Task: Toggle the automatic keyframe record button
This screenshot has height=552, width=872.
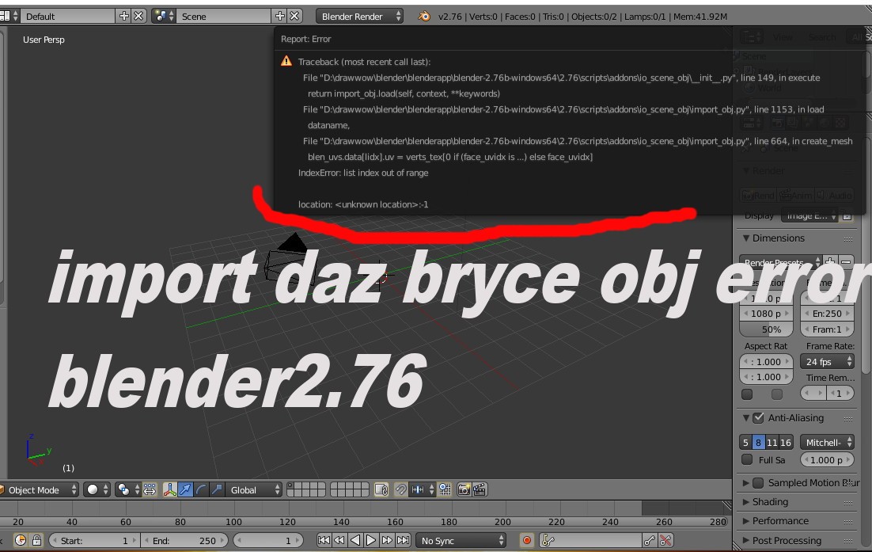Action: (527, 540)
